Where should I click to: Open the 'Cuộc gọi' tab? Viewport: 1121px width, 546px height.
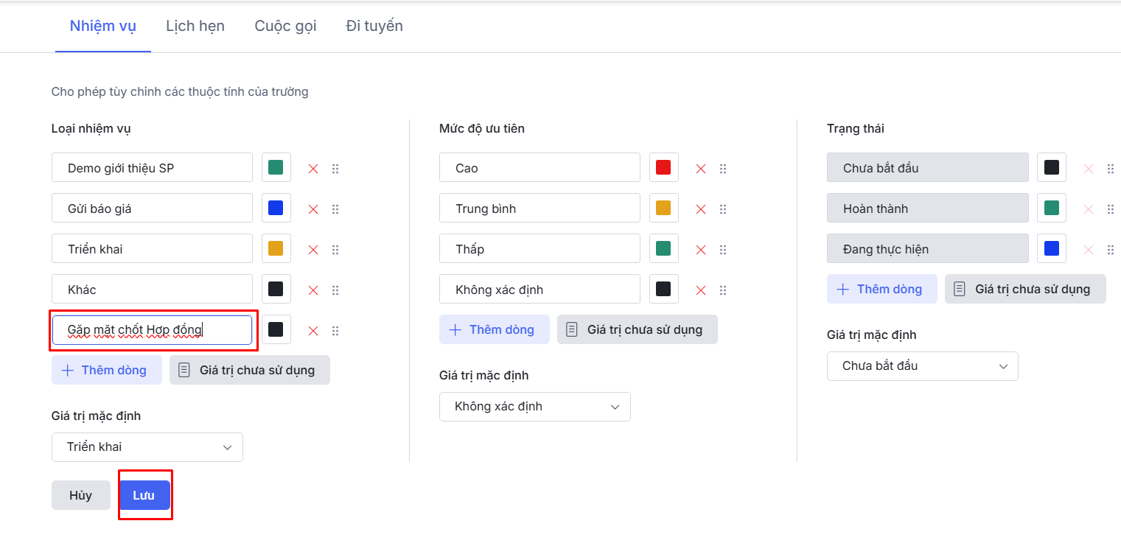285,27
